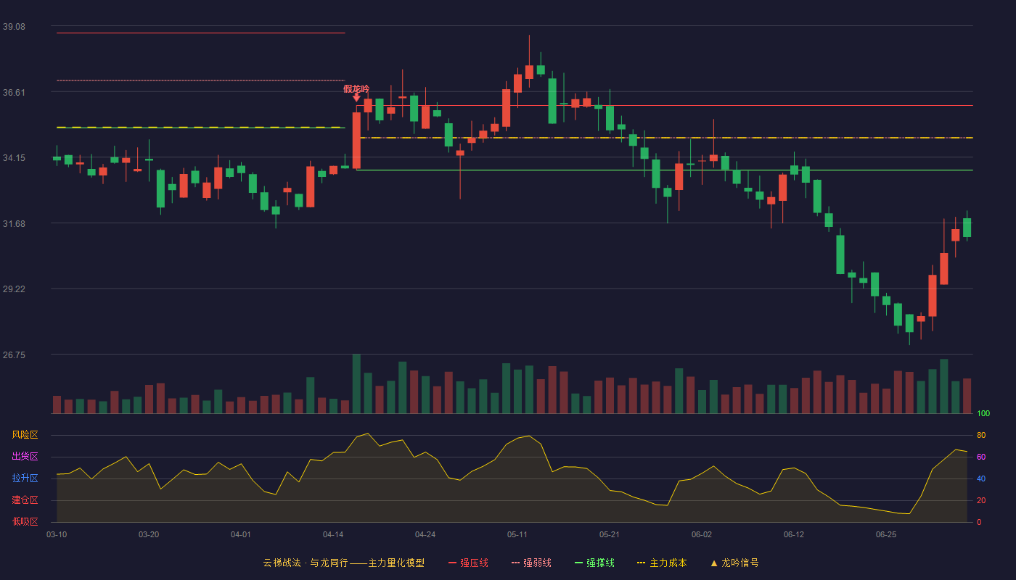This screenshot has width=1016, height=580.
Task: Select the 拉升区 zone label
Action: pos(25,478)
